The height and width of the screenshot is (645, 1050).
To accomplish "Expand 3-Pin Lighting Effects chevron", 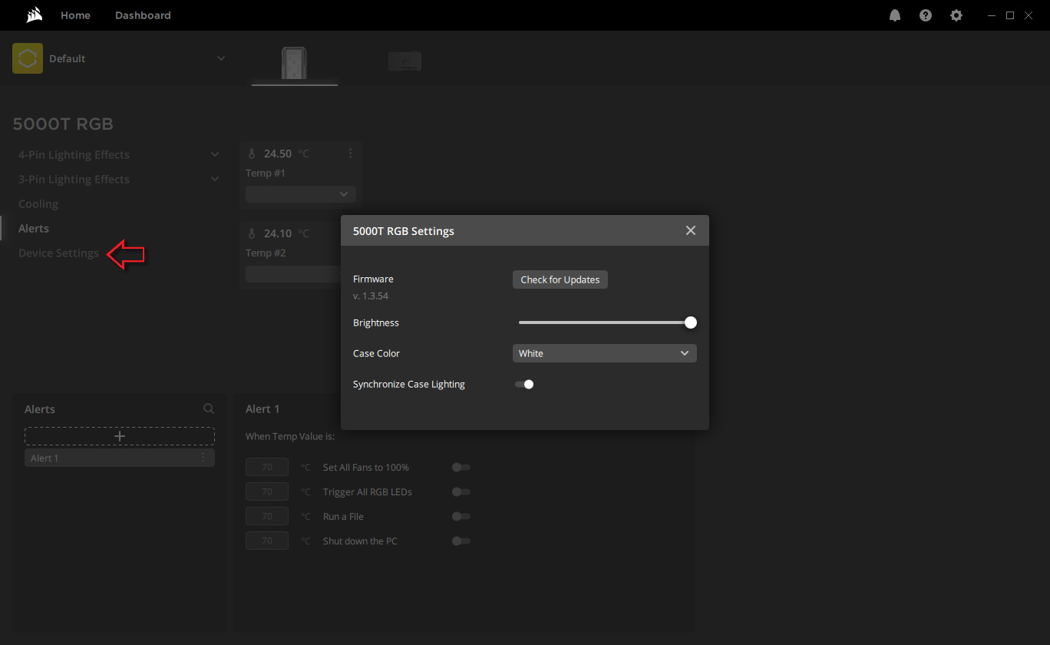I will click(x=215, y=179).
